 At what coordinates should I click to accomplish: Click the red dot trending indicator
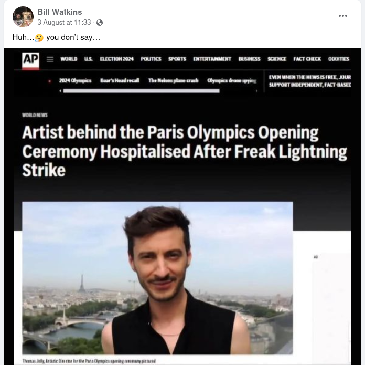(x=49, y=81)
